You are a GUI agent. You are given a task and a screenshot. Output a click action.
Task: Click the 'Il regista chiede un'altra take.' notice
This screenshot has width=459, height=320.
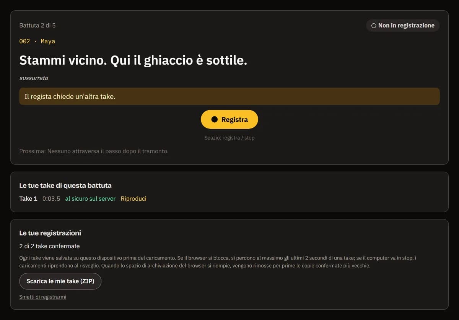[x=229, y=96]
